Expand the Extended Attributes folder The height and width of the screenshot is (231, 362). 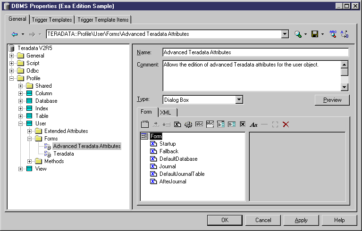(30, 131)
